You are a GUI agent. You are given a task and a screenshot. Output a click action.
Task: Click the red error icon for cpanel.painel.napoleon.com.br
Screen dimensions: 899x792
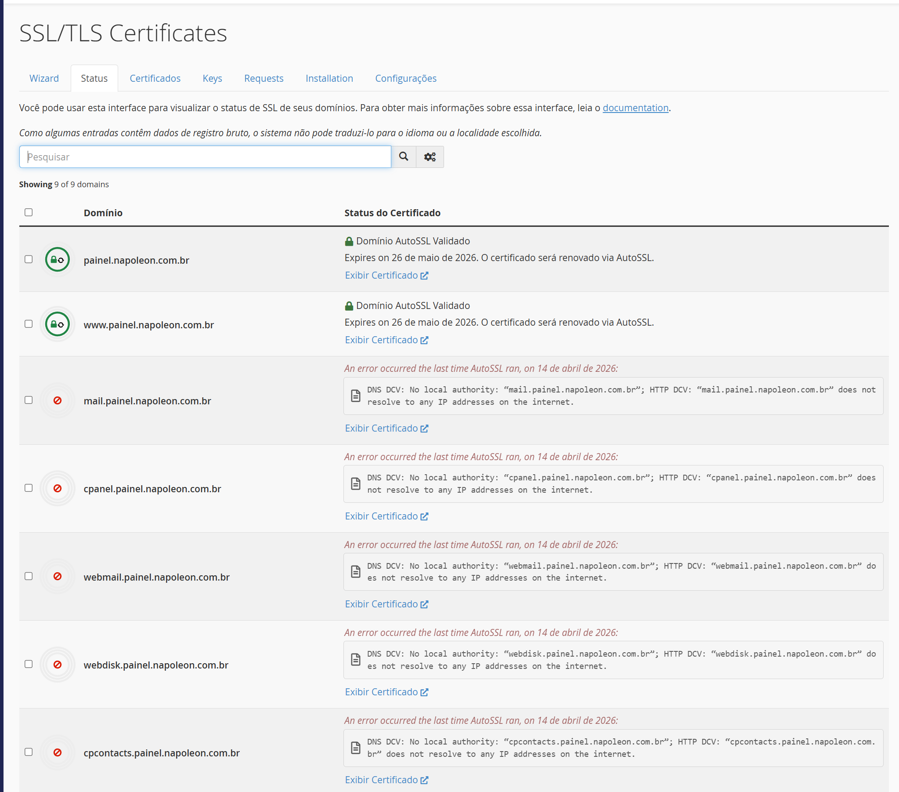point(58,488)
